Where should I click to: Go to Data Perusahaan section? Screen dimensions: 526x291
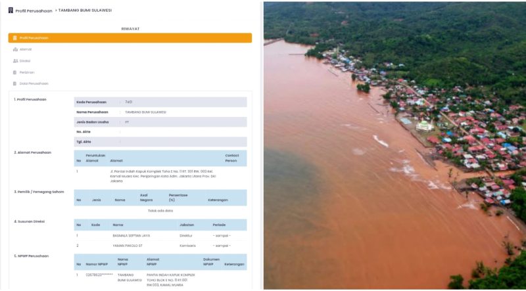pos(34,83)
